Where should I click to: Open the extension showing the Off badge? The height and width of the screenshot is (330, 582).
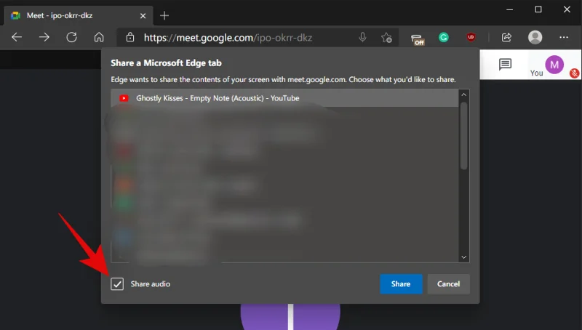pos(418,39)
